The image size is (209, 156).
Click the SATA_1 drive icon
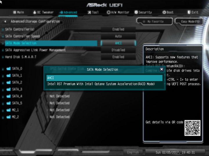8,75
